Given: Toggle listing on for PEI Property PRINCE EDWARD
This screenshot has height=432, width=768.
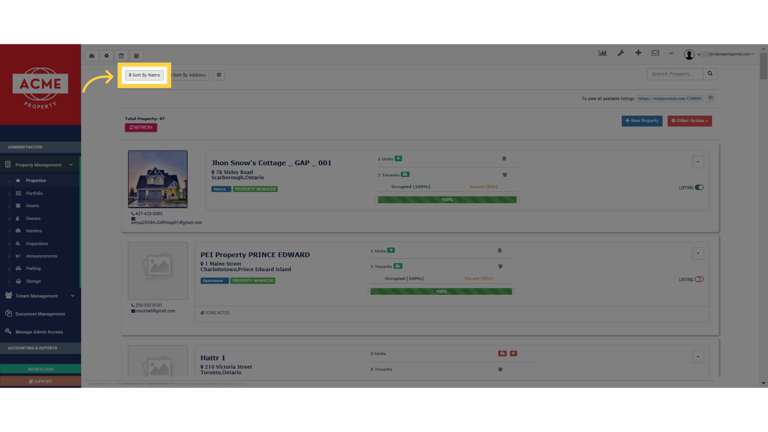Looking at the screenshot, I should (x=699, y=280).
